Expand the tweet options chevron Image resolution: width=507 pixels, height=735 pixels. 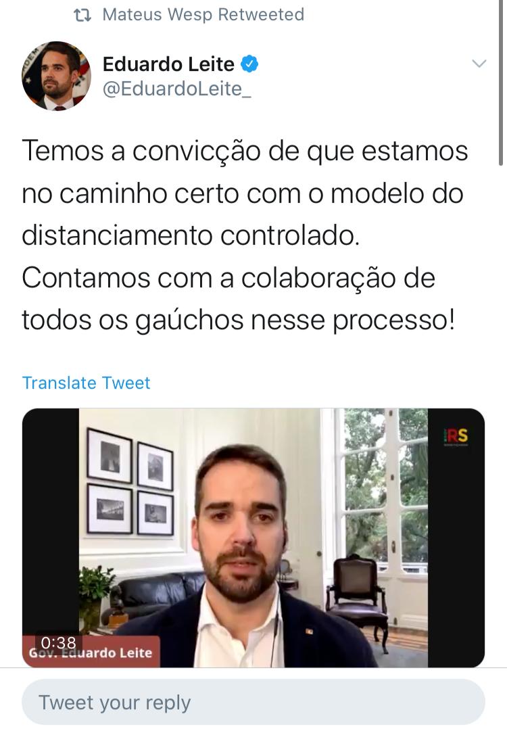(x=479, y=64)
